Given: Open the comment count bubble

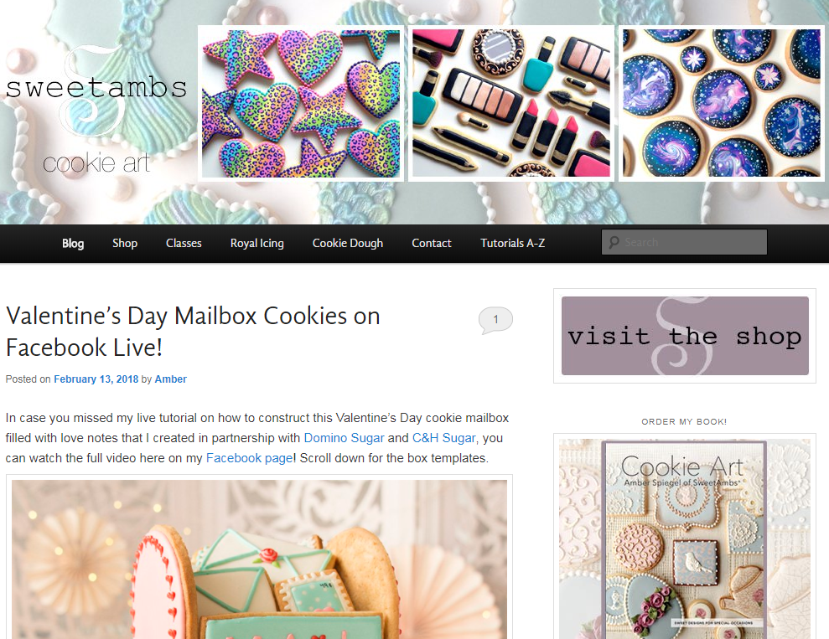Looking at the screenshot, I should [x=495, y=320].
